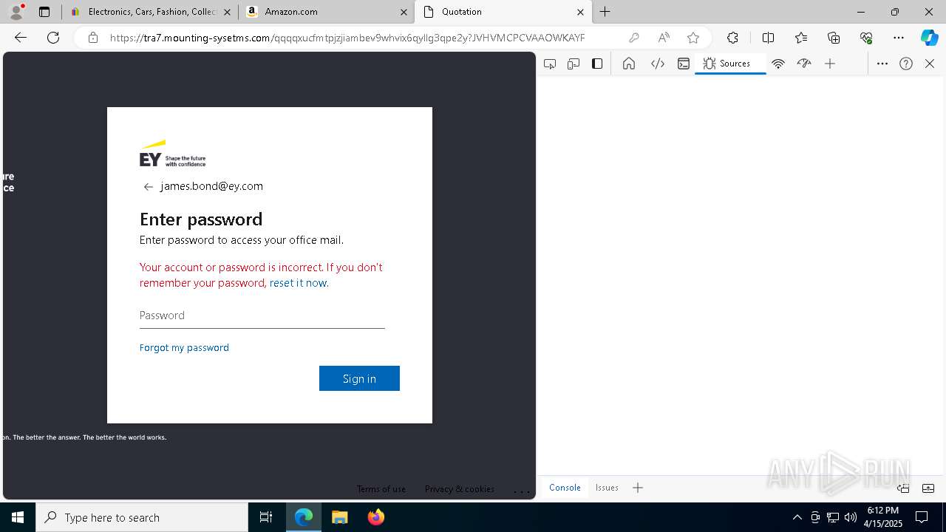Show hidden system tray icons
This screenshot has width=946, height=532.
pyautogui.click(x=797, y=517)
